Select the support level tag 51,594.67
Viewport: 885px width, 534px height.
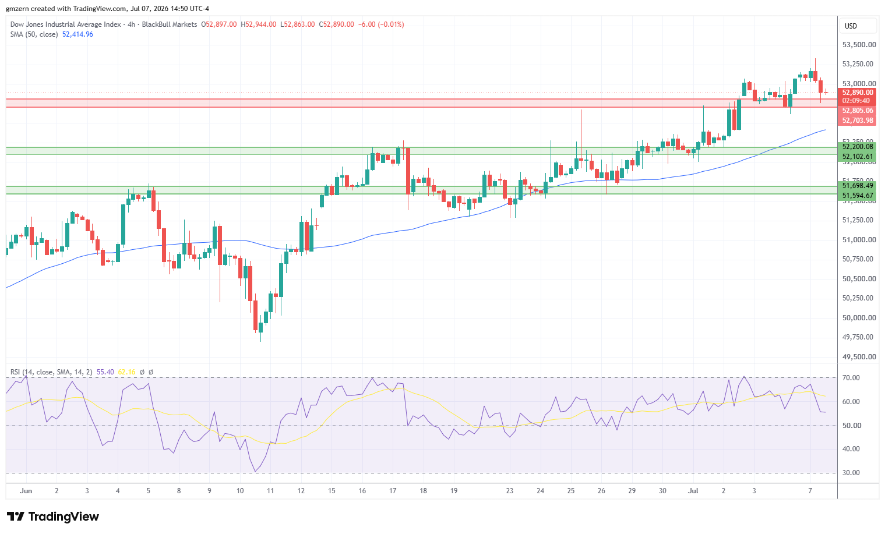tap(857, 196)
